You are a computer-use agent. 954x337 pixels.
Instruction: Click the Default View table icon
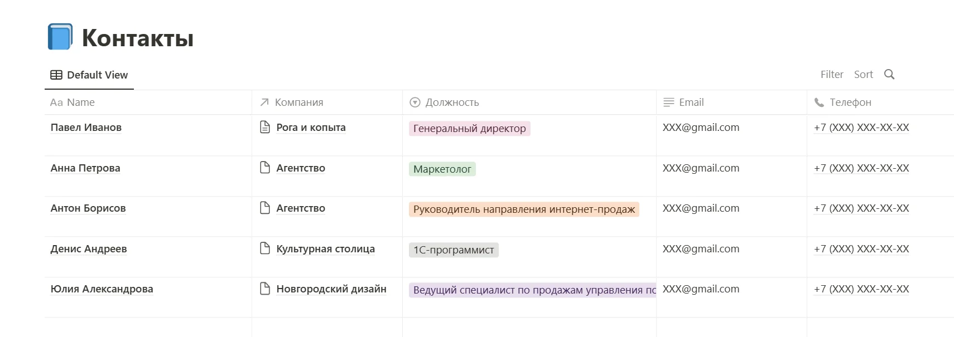click(56, 75)
